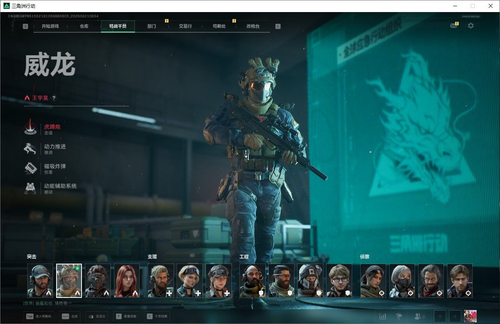The width and height of the screenshot is (500, 324).
Task: Click the E next-tab key icon
Action: [278, 26]
